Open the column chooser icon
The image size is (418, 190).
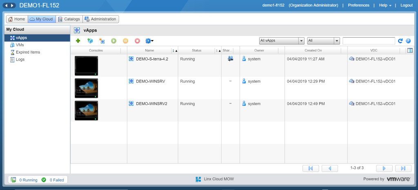tap(410, 50)
